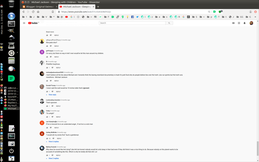This screenshot has width=259, height=162.
Task: Open the '1' bookmark folder
Action: 25,17
